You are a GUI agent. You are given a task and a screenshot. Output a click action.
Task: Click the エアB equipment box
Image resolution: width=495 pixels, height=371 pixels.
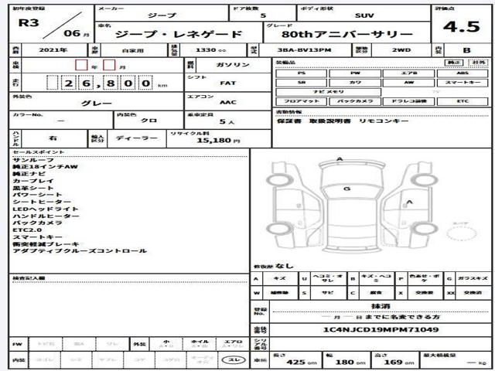point(409,73)
